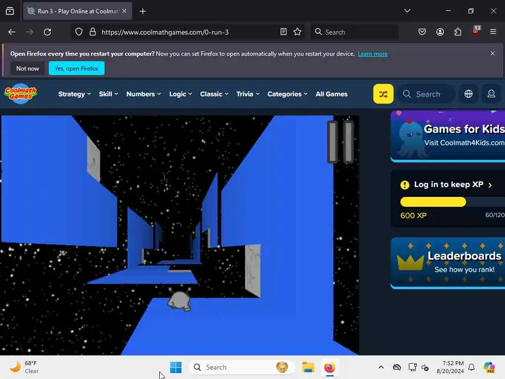Open Firefox account icon
The image size is (505, 379).
440,32
